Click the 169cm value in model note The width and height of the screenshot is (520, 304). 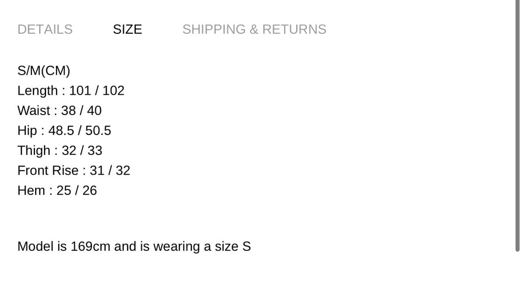click(x=90, y=246)
